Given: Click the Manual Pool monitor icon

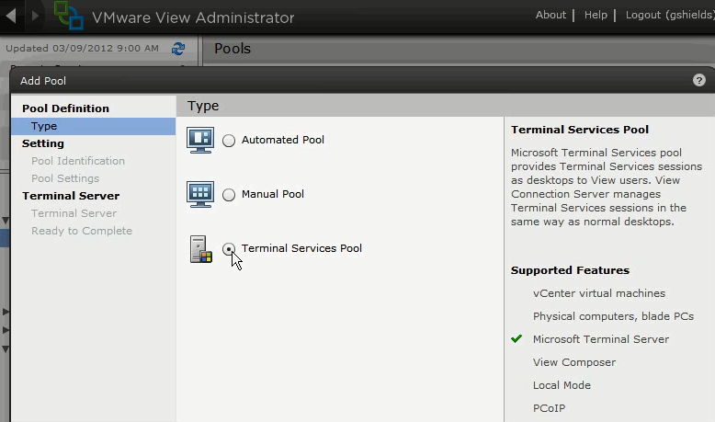Looking at the screenshot, I should [200, 194].
